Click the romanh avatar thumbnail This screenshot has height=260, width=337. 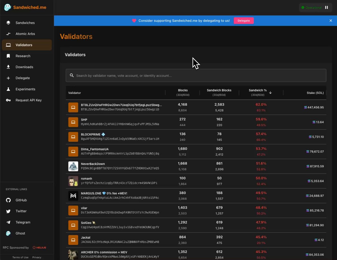point(73,181)
